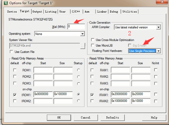Click the IRAM2 Start field 0x10000000
The image size is (169, 125).
[x=120, y=101]
